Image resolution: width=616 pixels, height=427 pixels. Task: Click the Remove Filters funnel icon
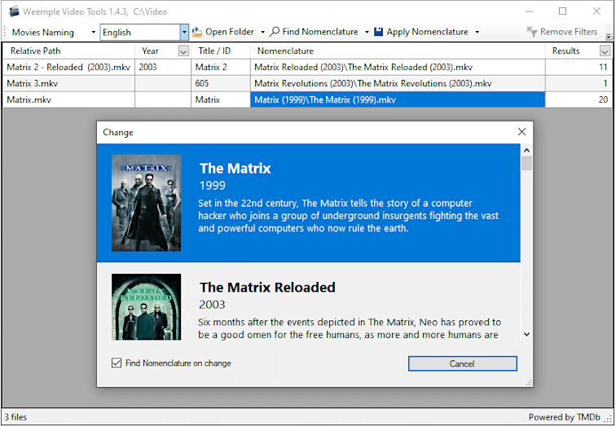[531, 32]
